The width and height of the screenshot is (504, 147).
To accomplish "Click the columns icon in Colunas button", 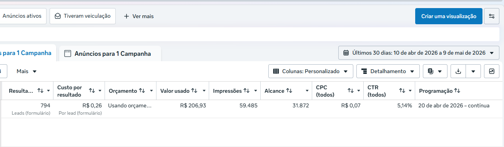I will coord(276,71).
